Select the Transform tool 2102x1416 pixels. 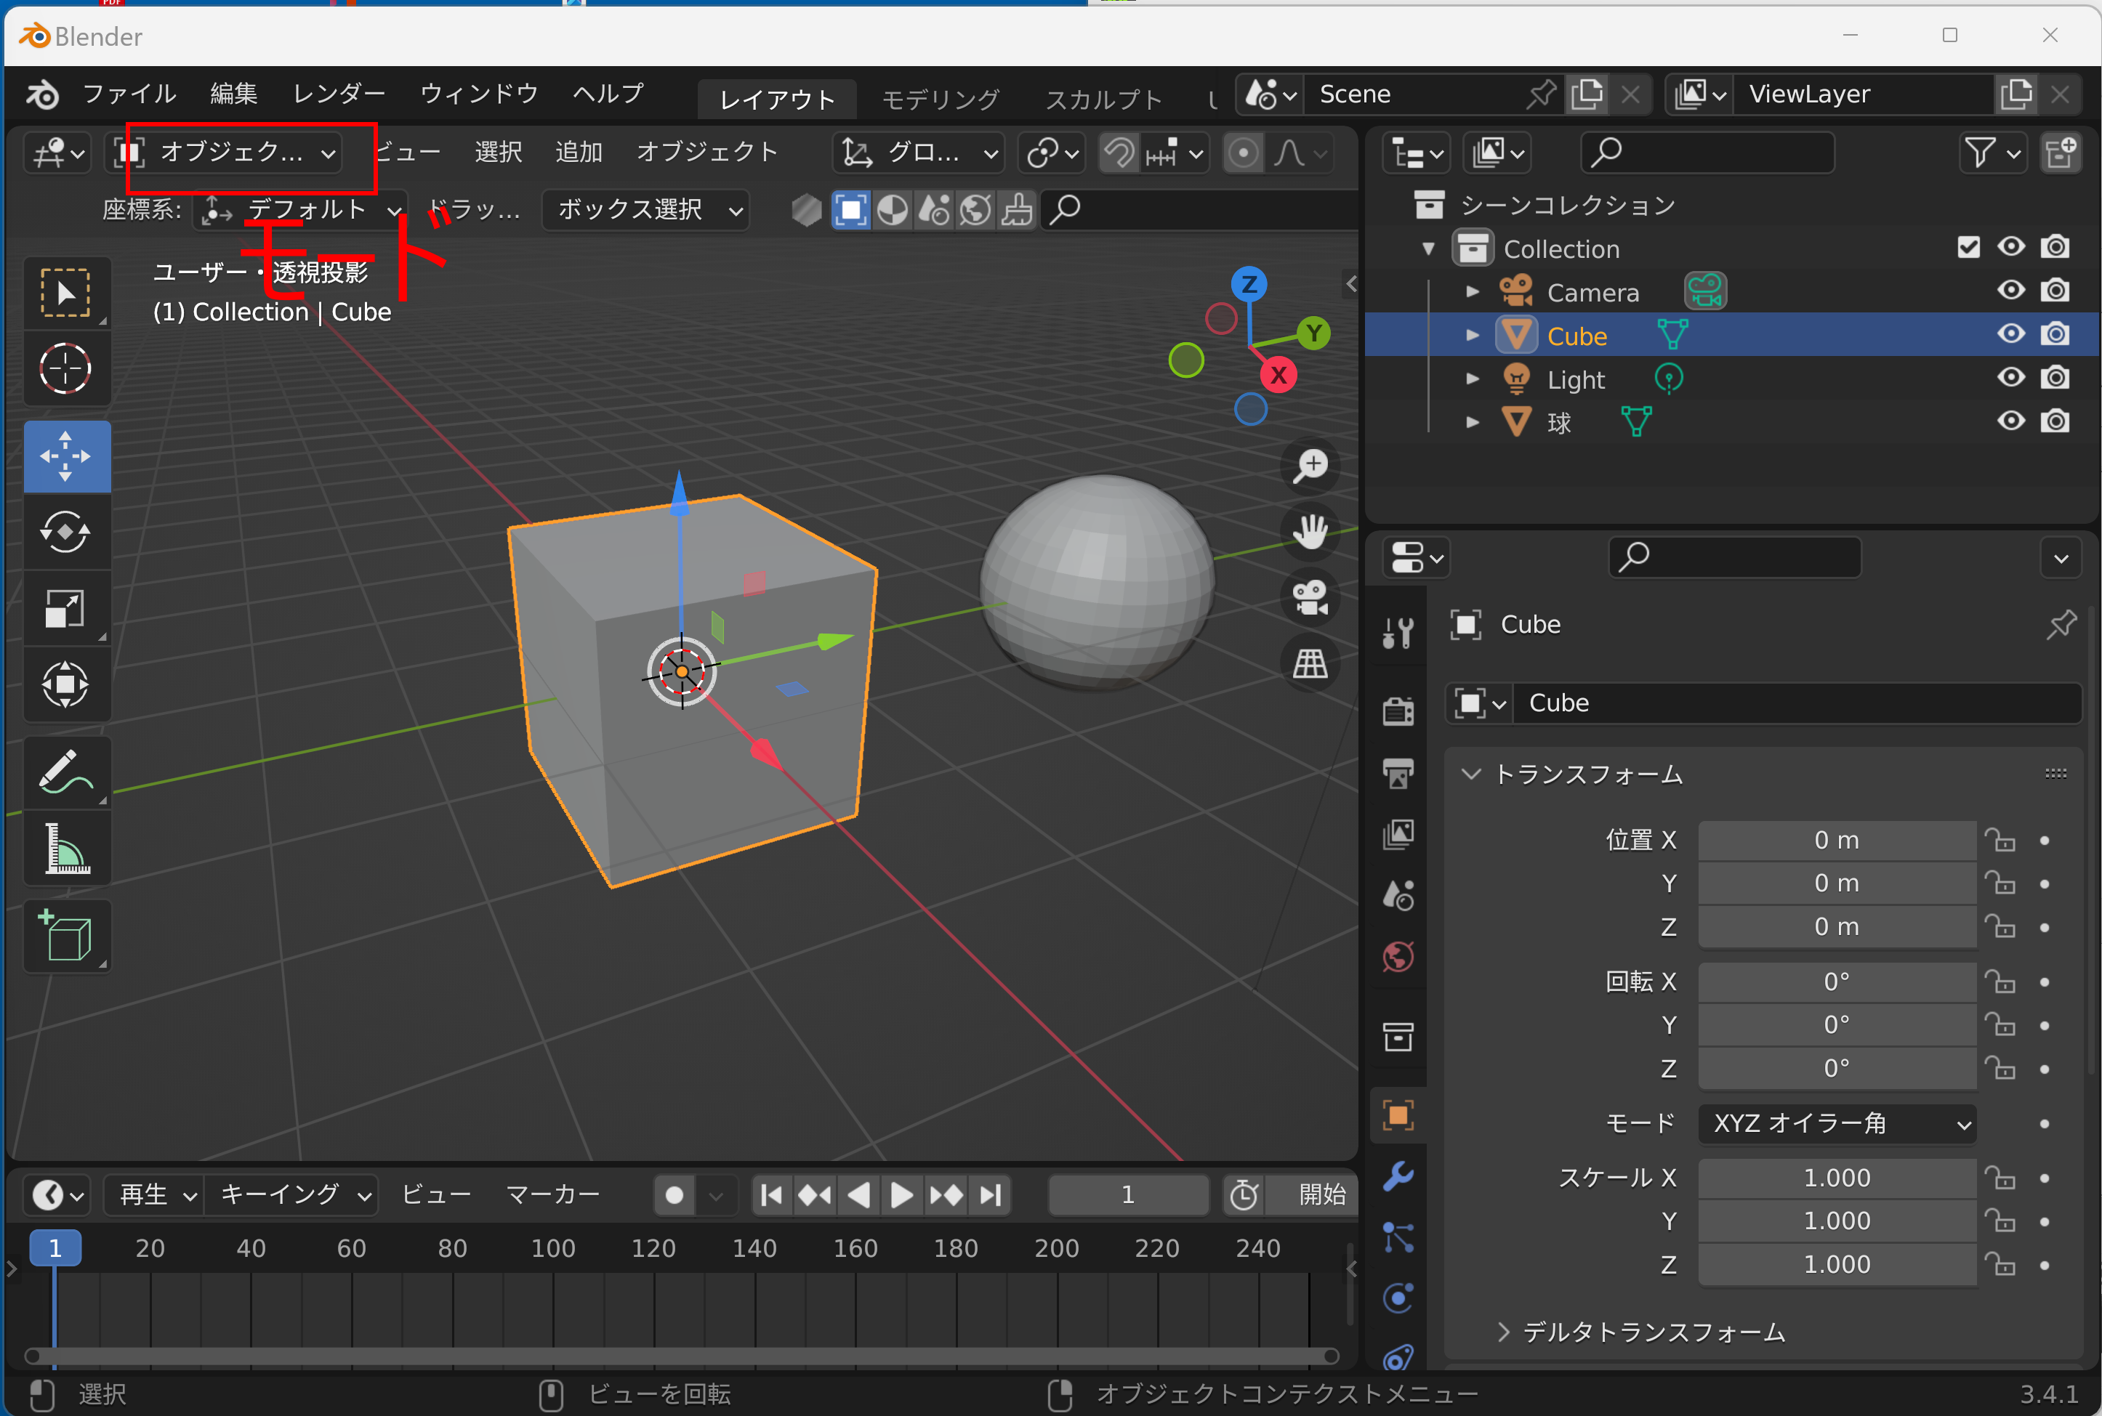[66, 684]
